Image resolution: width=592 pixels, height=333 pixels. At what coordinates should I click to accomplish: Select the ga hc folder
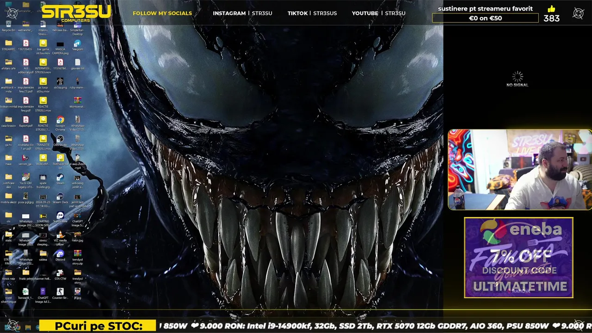8,141
